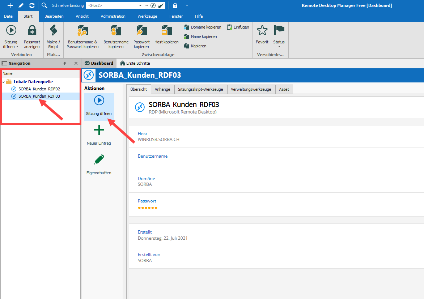Click Sitzung öffnen in the Aktionen panel
This screenshot has width=424, height=299.
click(x=99, y=106)
